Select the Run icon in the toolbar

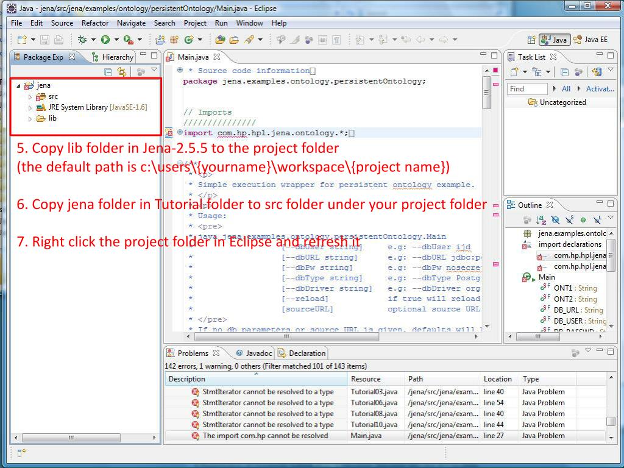click(x=105, y=39)
